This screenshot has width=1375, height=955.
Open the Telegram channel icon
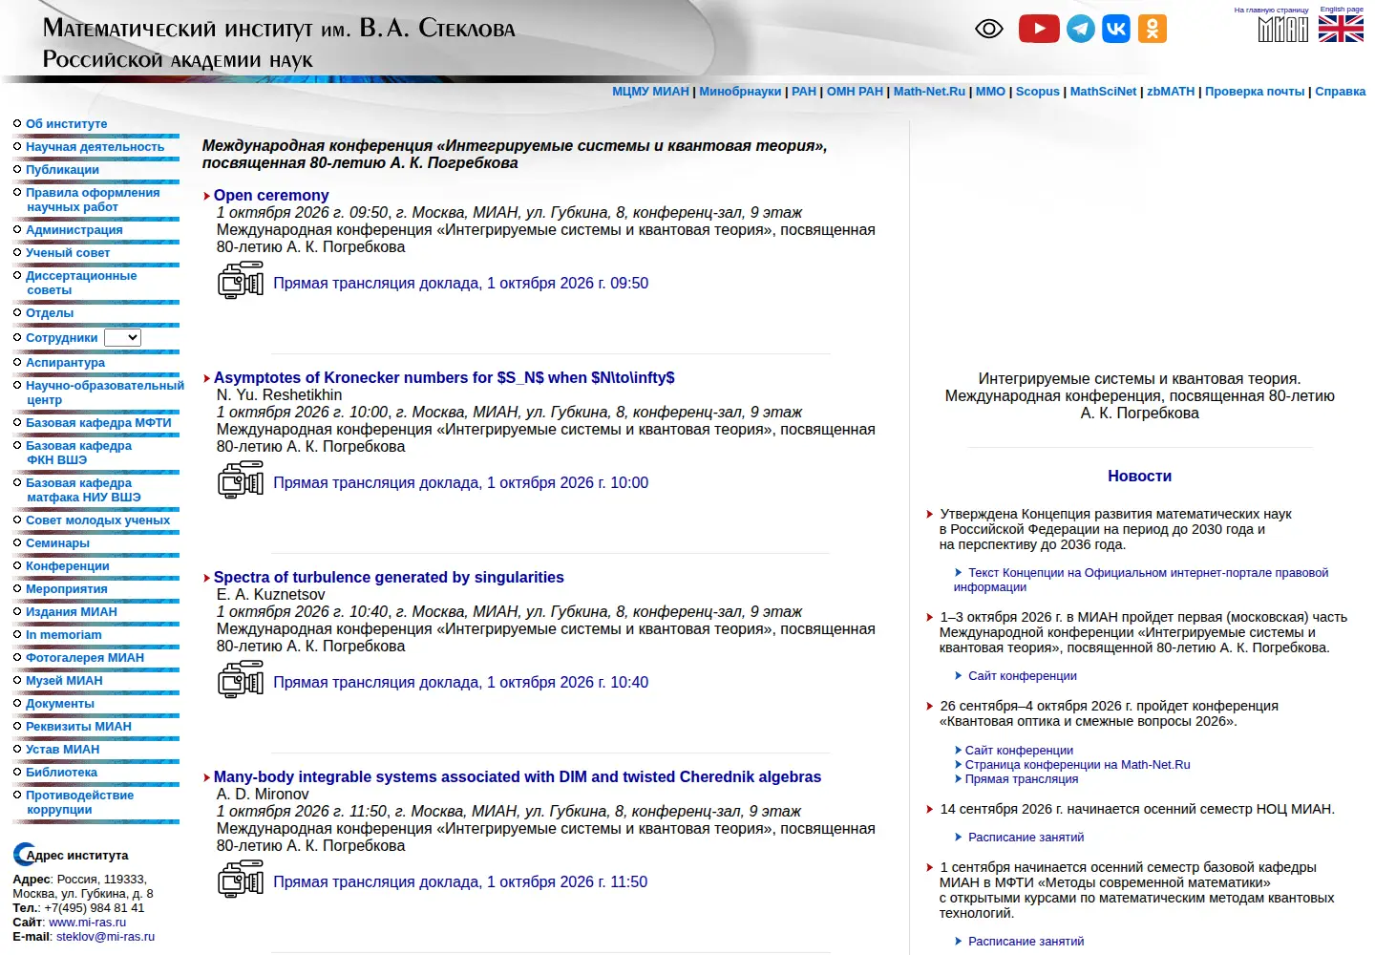pos(1081,29)
